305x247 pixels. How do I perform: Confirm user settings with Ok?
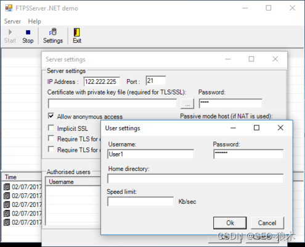coord(230,223)
